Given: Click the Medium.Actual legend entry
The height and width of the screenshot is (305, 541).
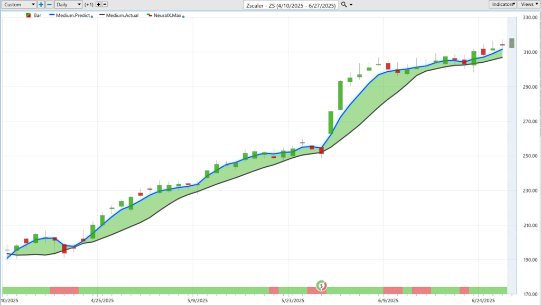Looking at the screenshot, I should [119, 15].
